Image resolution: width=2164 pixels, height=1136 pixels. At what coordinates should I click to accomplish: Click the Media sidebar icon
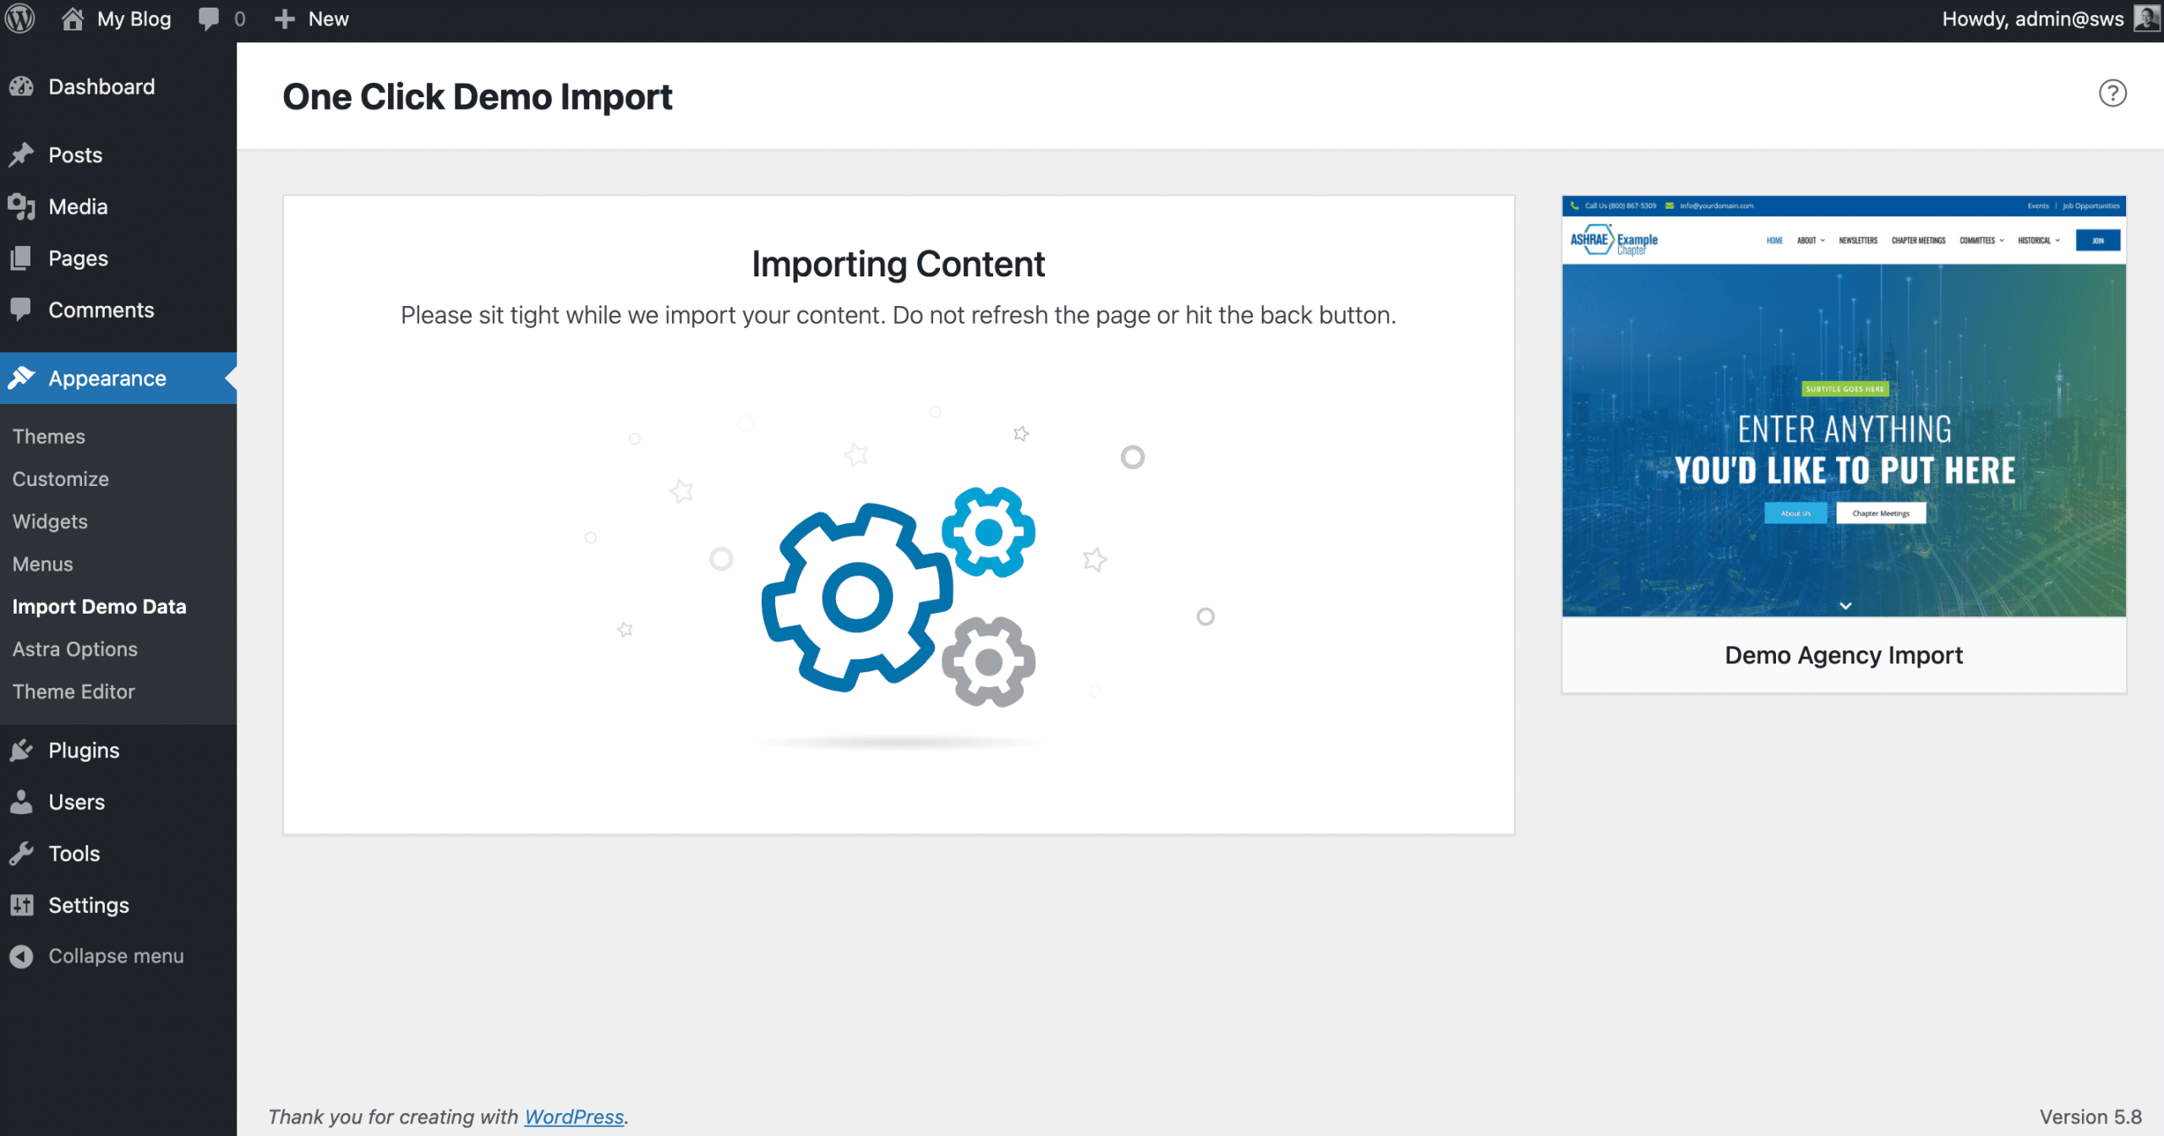tap(22, 206)
